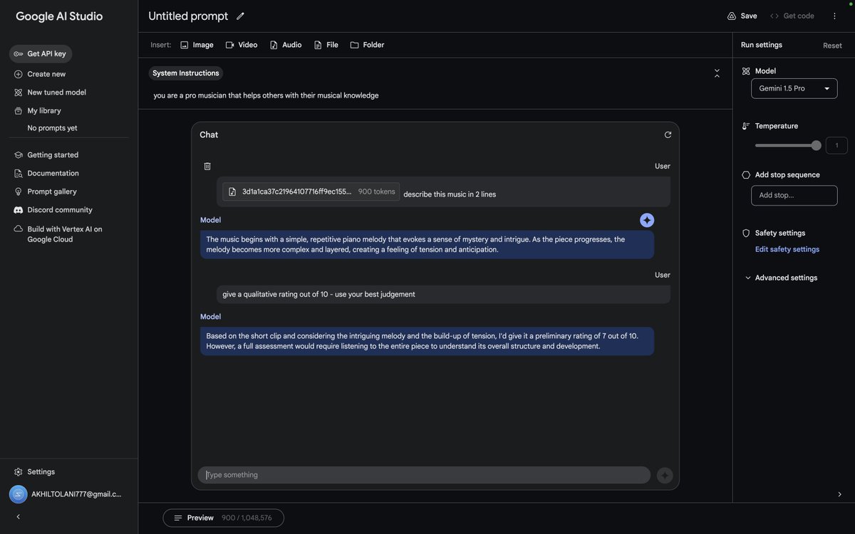This screenshot has width=855, height=534.
Task: Reset run settings
Action: click(832, 46)
